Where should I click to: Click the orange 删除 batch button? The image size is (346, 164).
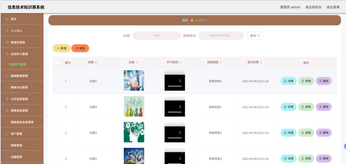point(80,48)
